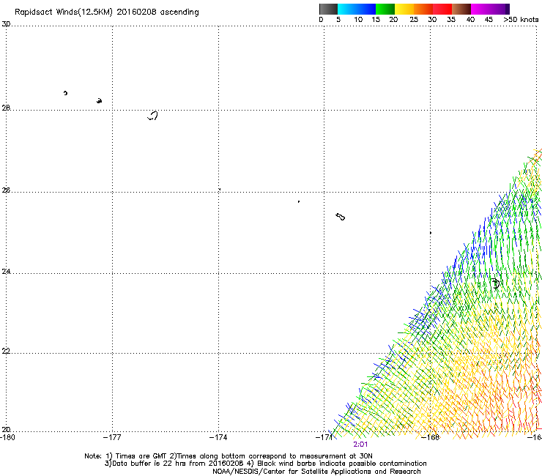Choose the orange 25-30 knot legend segment

pyautogui.click(x=423, y=9)
